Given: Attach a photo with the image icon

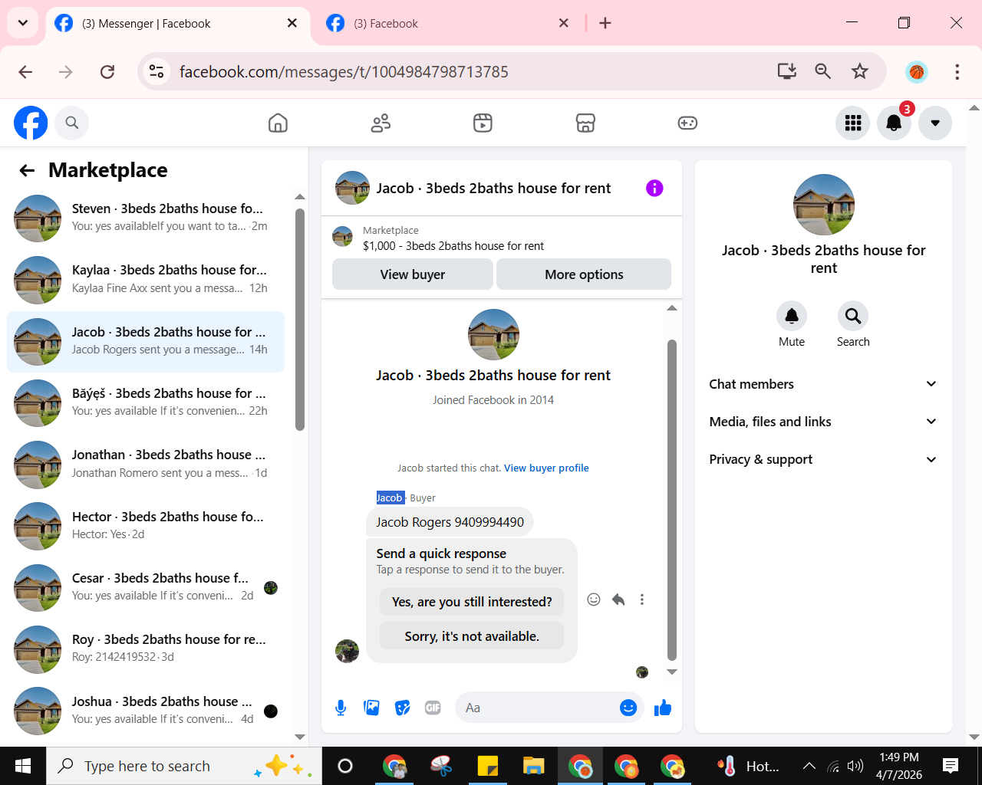Looking at the screenshot, I should tap(372, 708).
